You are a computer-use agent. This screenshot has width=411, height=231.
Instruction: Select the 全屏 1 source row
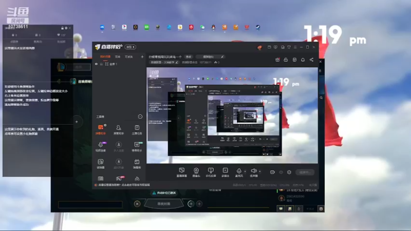[x=119, y=64]
